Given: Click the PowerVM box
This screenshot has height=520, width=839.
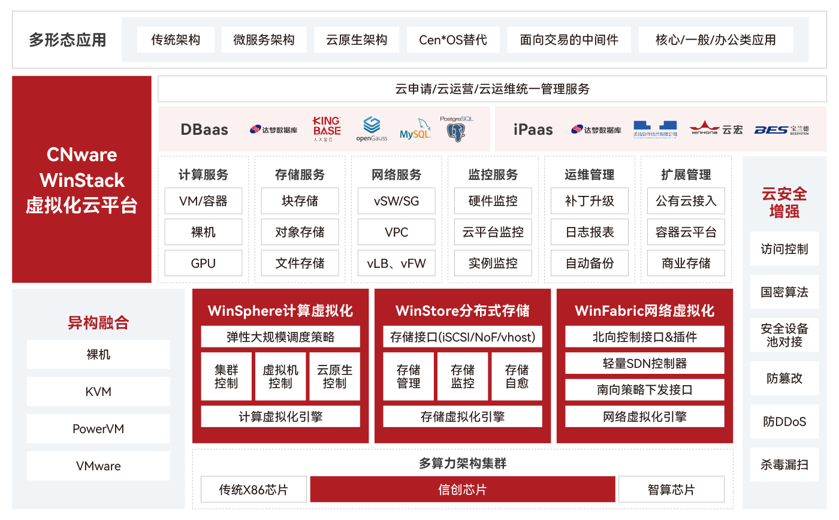Looking at the screenshot, I should point(98,428).
